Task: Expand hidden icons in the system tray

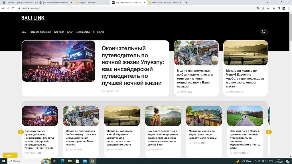Action: pos(255,161)
